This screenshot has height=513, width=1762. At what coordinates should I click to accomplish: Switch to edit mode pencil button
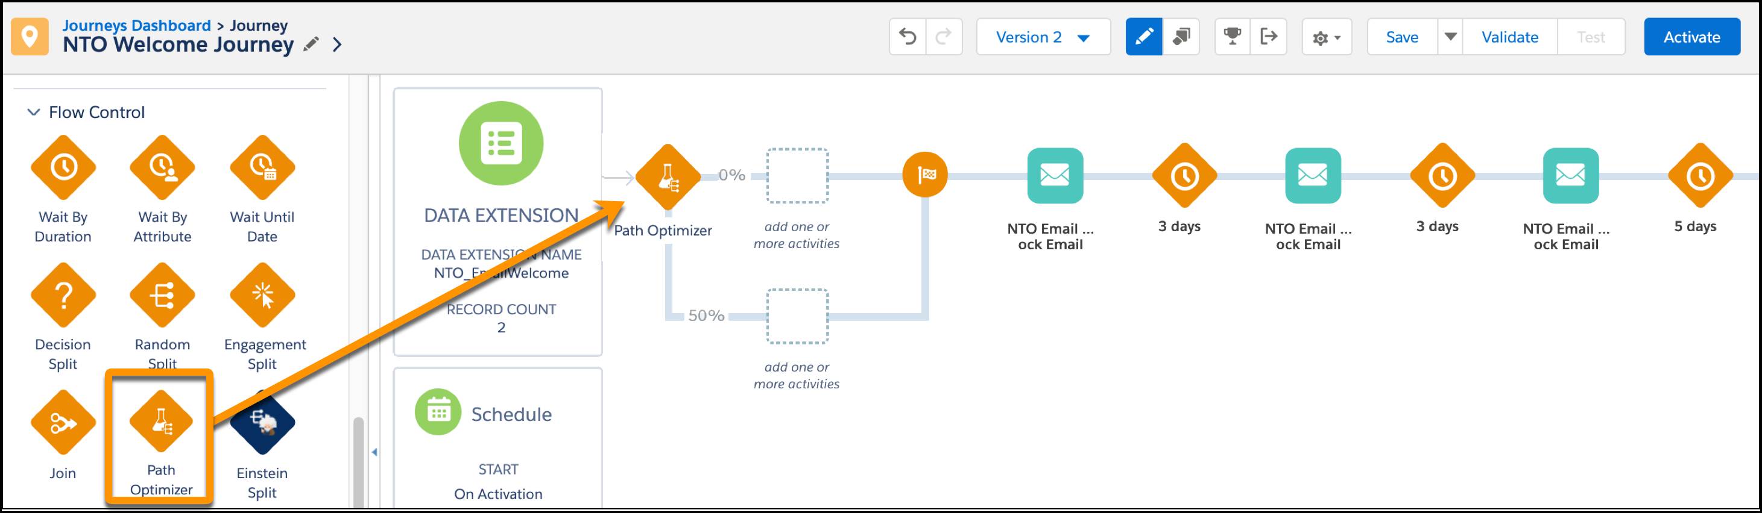[1144, 37]
